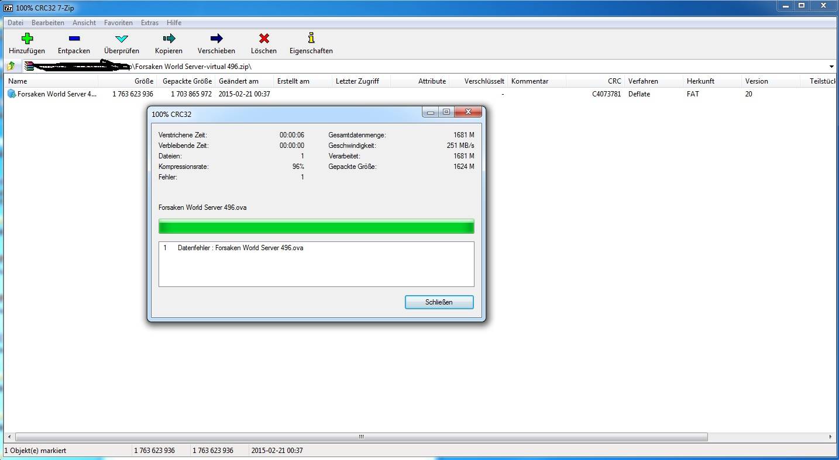
Task: Click '1 Objekt(e) markiert' status text
Action: point(35,451)
